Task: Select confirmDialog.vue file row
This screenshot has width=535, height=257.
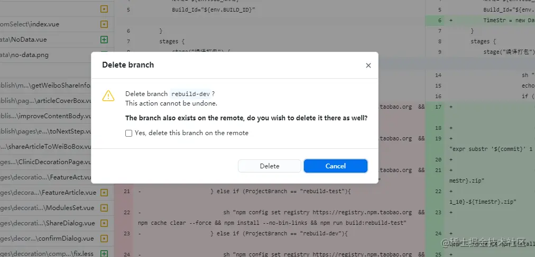Action: coord(57,239)
